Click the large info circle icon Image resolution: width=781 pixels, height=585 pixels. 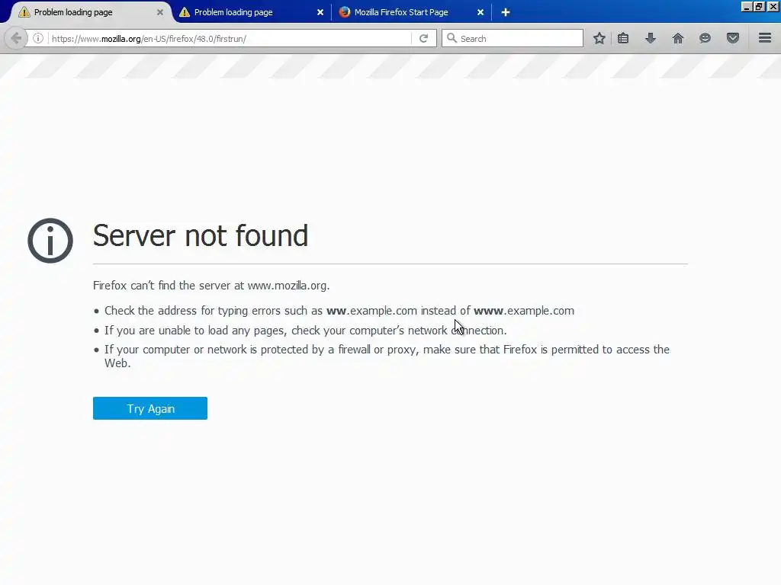tap(50, 241)
